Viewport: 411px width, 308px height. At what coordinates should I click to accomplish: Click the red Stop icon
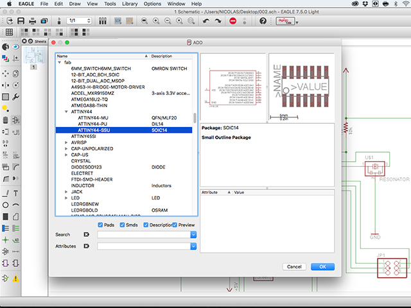click(232, 21)
